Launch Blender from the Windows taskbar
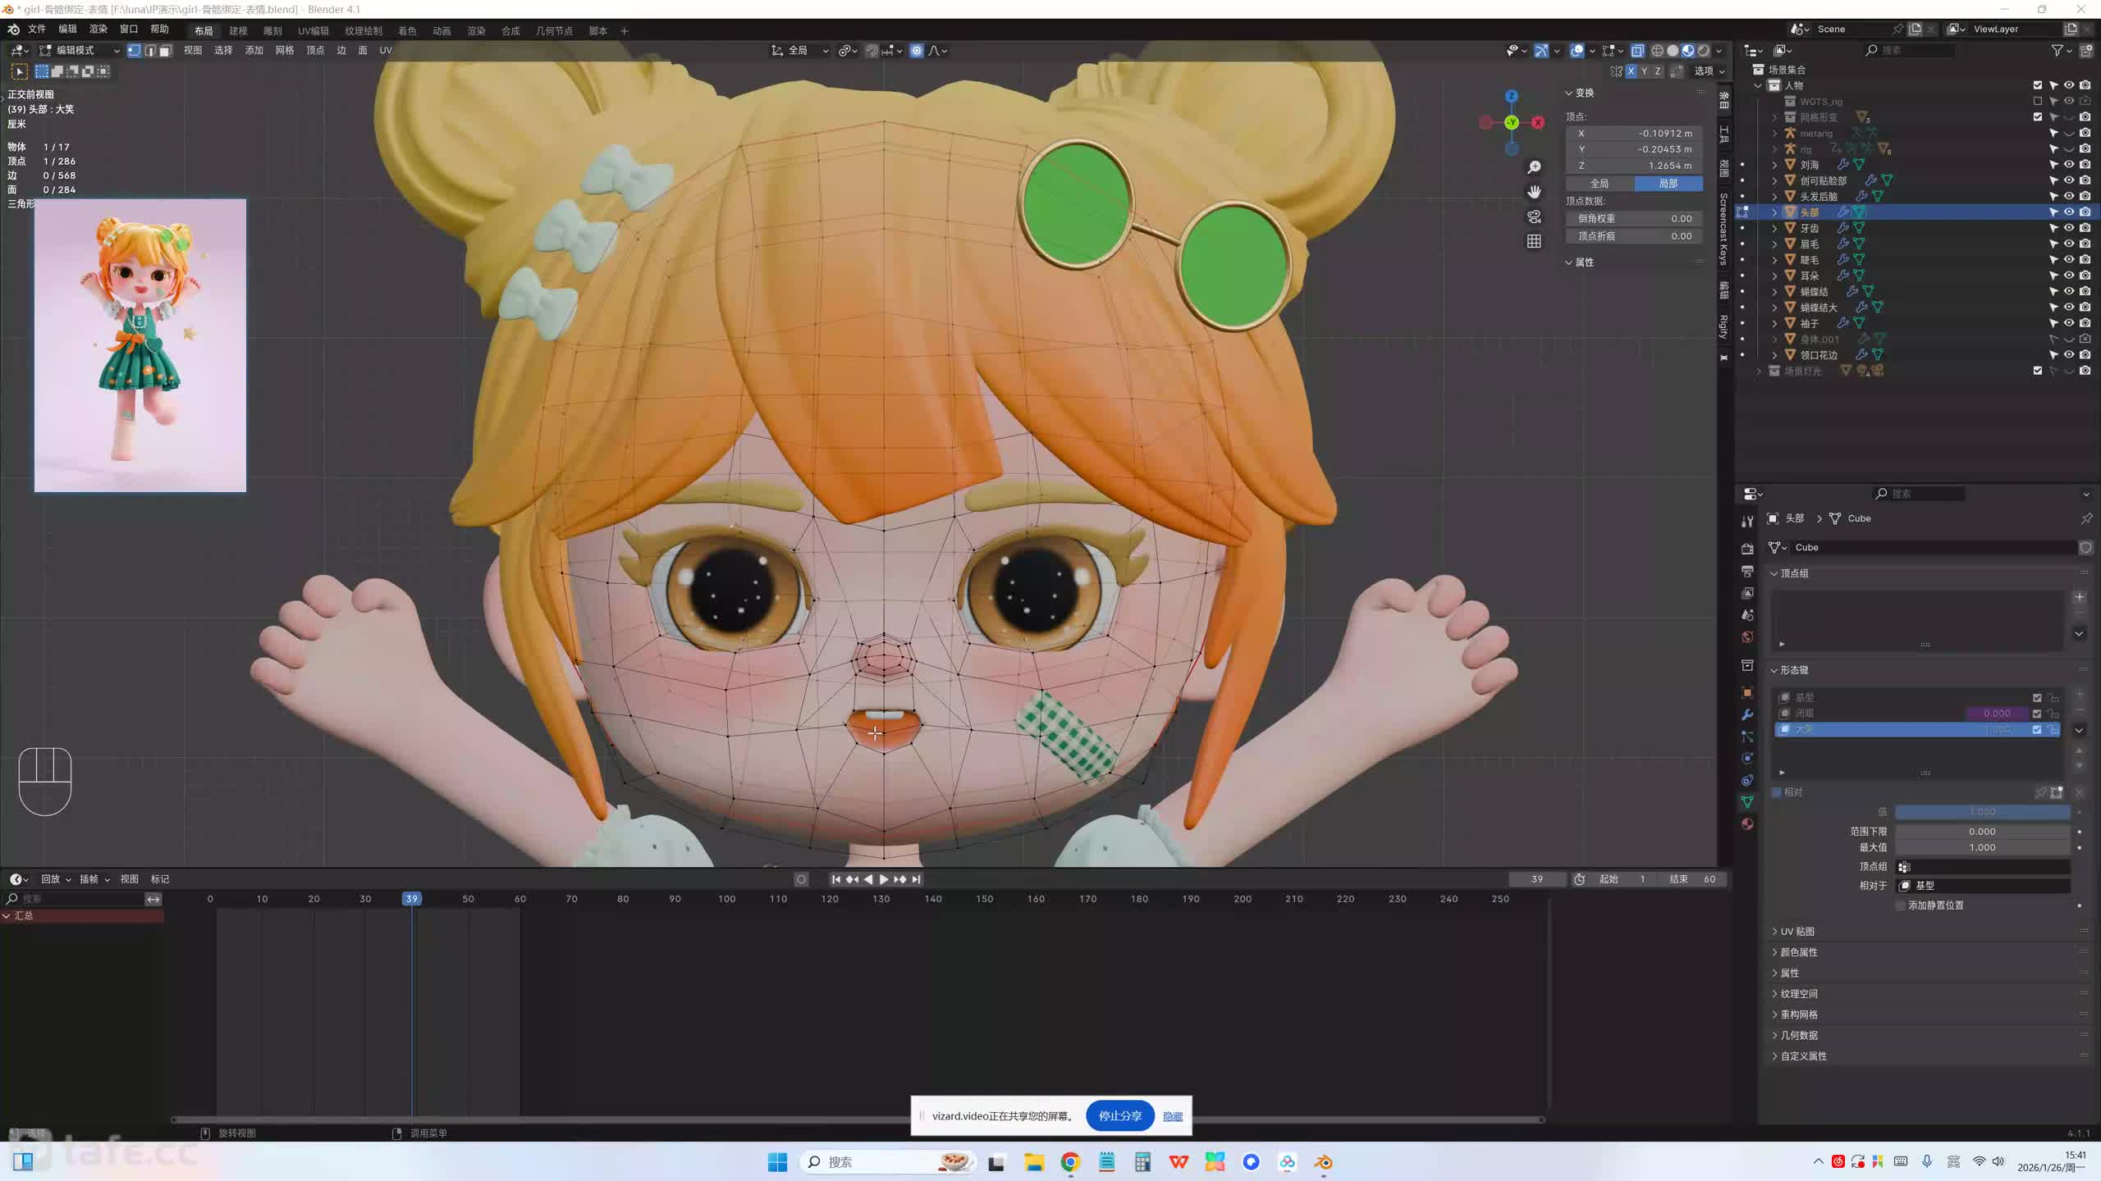 tap(1323, 1162)
